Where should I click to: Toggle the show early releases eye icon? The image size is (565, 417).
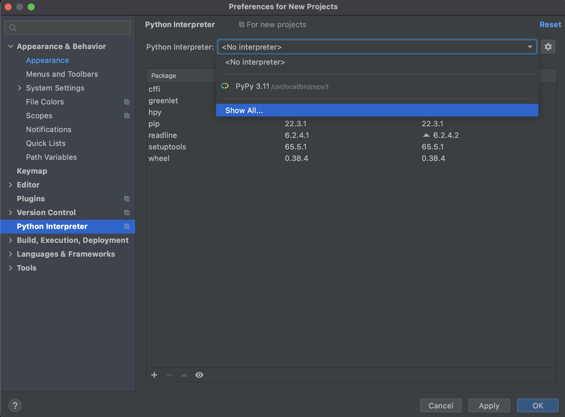[199, 375]
